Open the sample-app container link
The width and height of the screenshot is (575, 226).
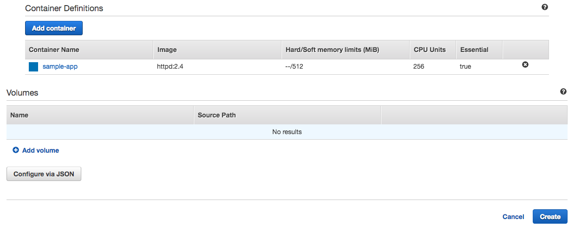(60, 66)
